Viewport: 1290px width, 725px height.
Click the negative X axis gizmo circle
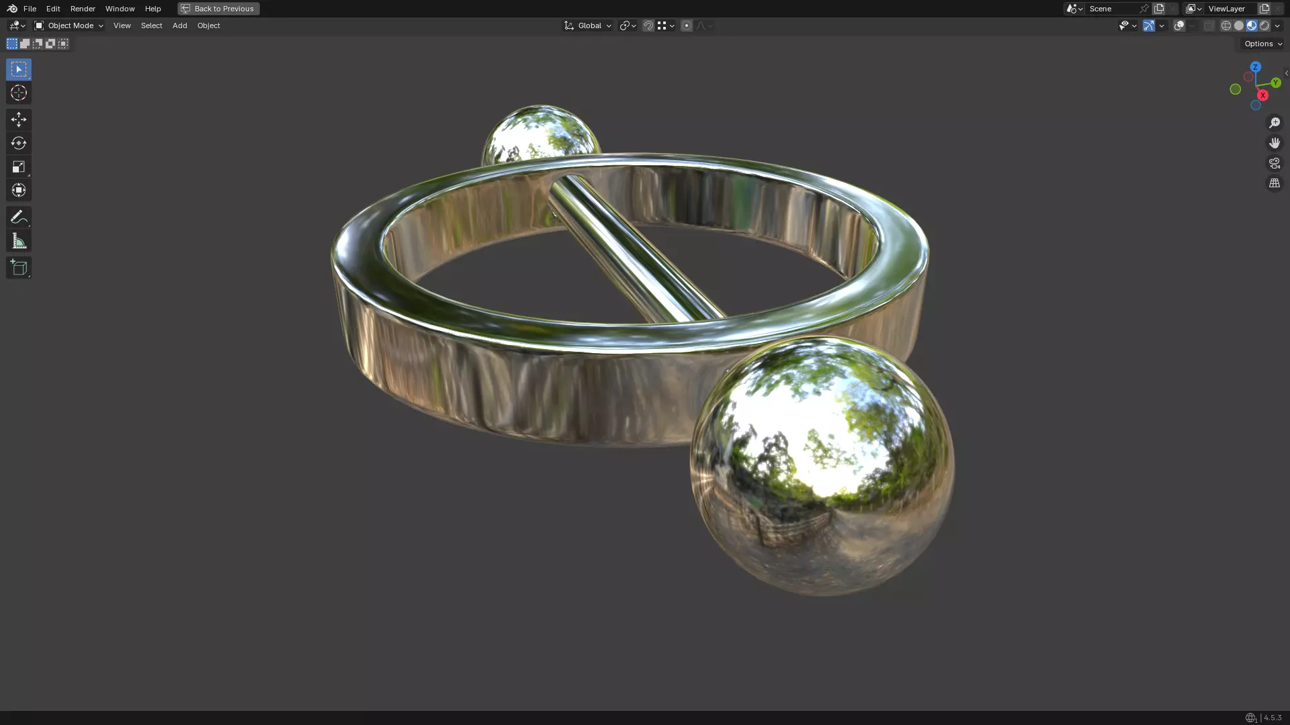click(x=1248, y=77)
